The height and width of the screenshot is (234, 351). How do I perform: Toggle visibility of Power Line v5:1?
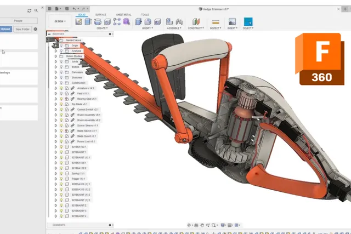click(x=61, y=141)
